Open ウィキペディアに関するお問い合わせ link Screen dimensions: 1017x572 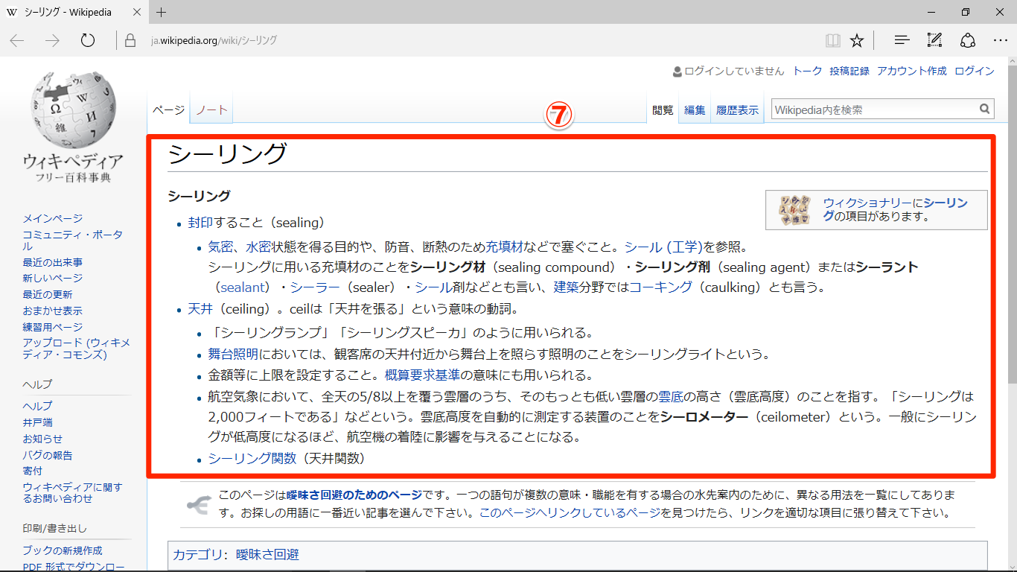pos(73,492)
